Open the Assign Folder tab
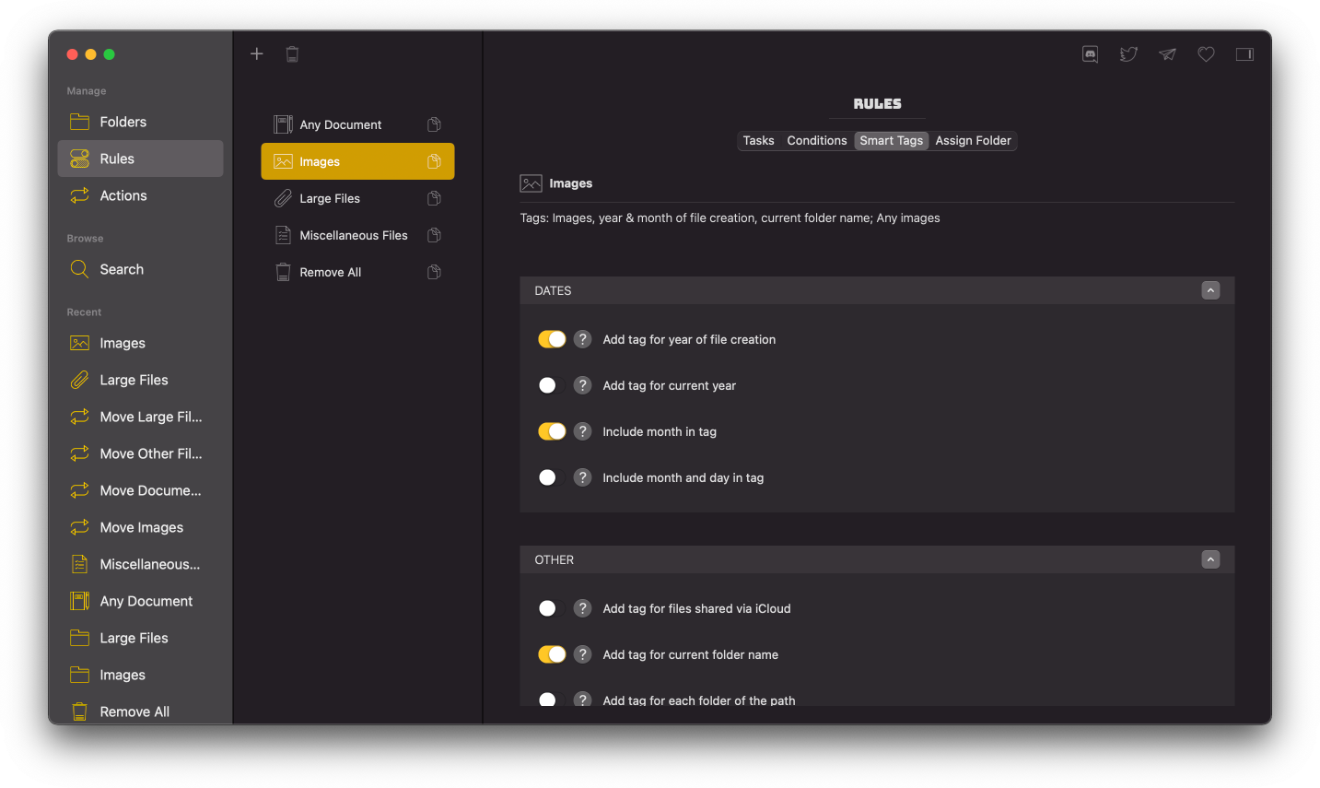This screenshot has height=788, width=1320. [x=973, y=140]
